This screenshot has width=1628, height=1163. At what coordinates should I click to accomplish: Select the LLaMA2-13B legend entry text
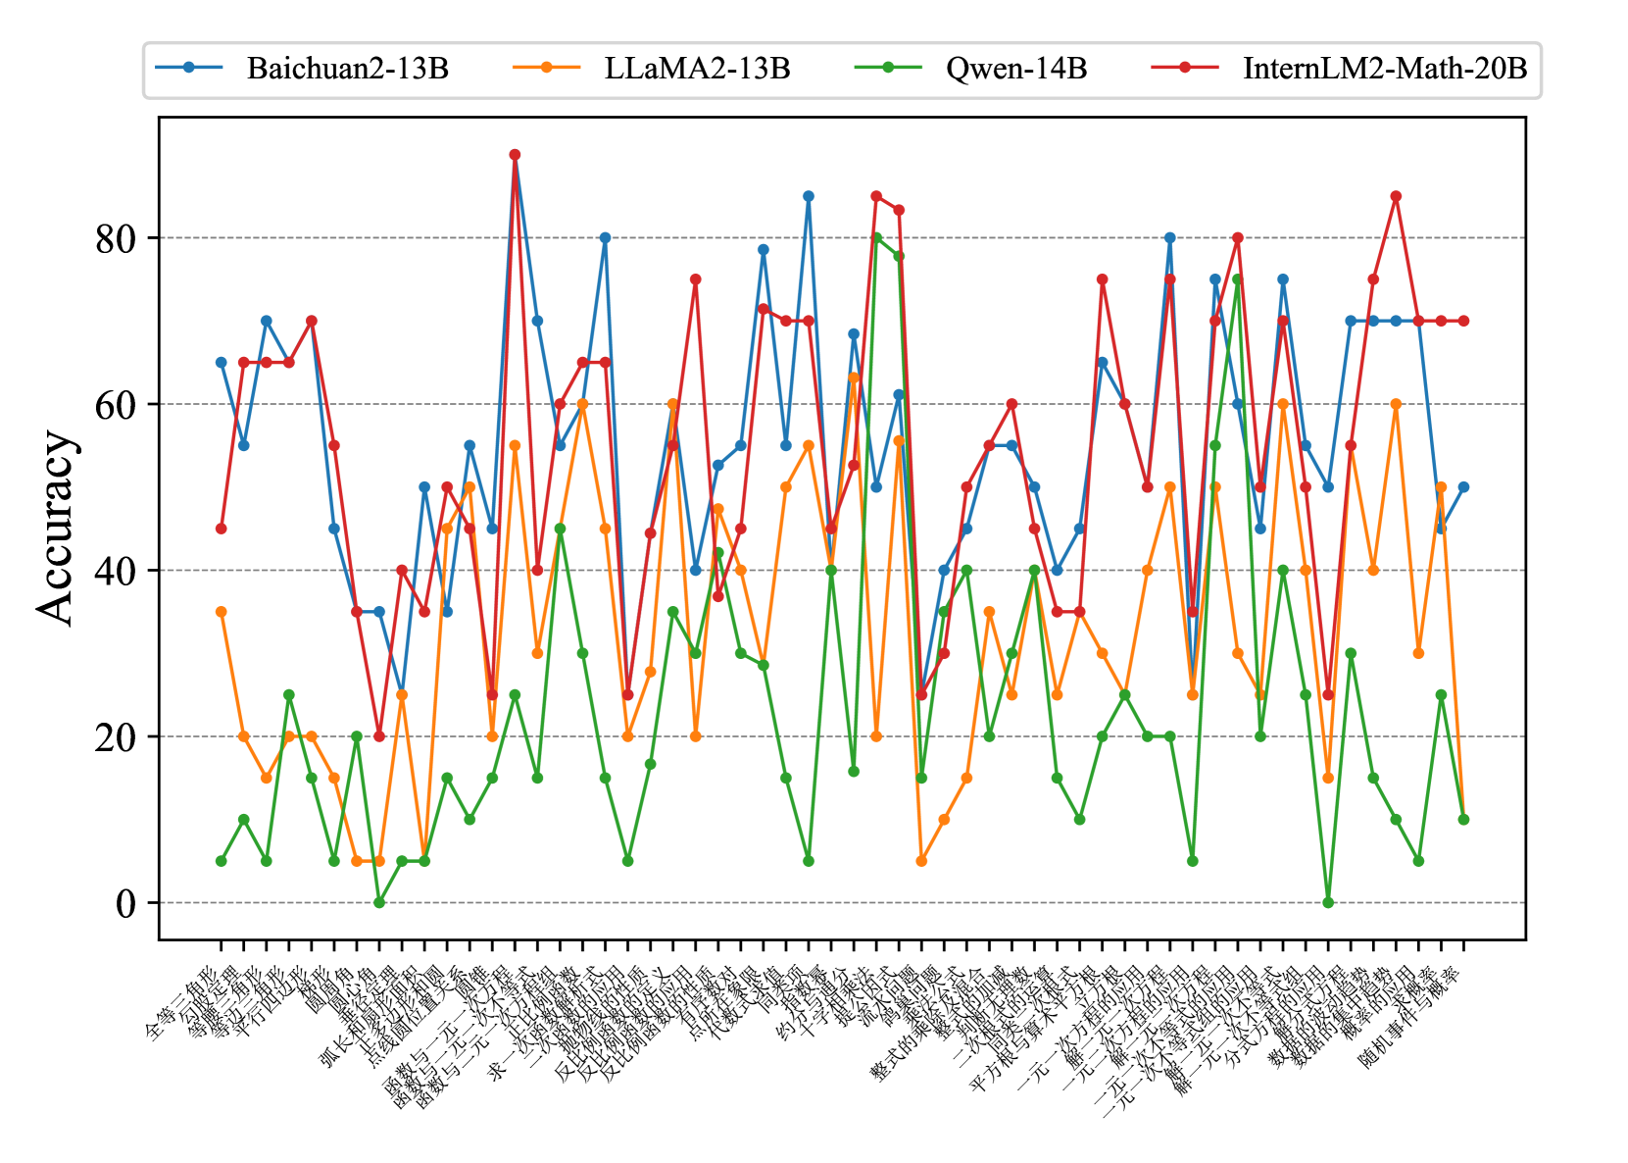pos(697,69)
